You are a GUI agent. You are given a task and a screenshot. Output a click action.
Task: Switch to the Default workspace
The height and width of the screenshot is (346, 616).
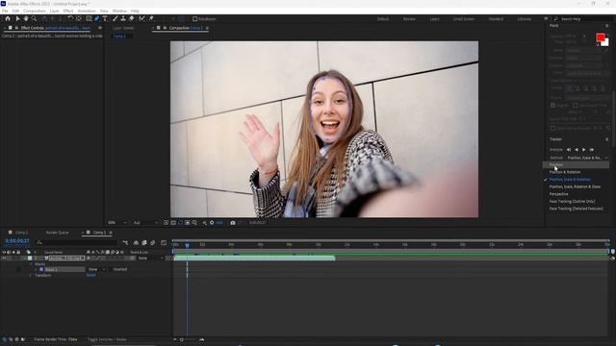point(383,19)
